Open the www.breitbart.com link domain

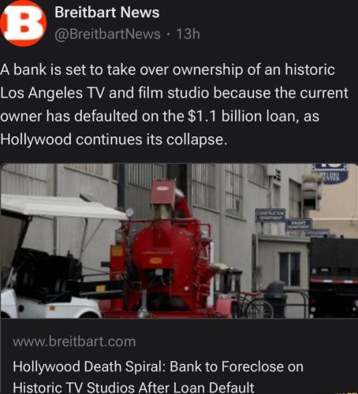coord(74,342)
